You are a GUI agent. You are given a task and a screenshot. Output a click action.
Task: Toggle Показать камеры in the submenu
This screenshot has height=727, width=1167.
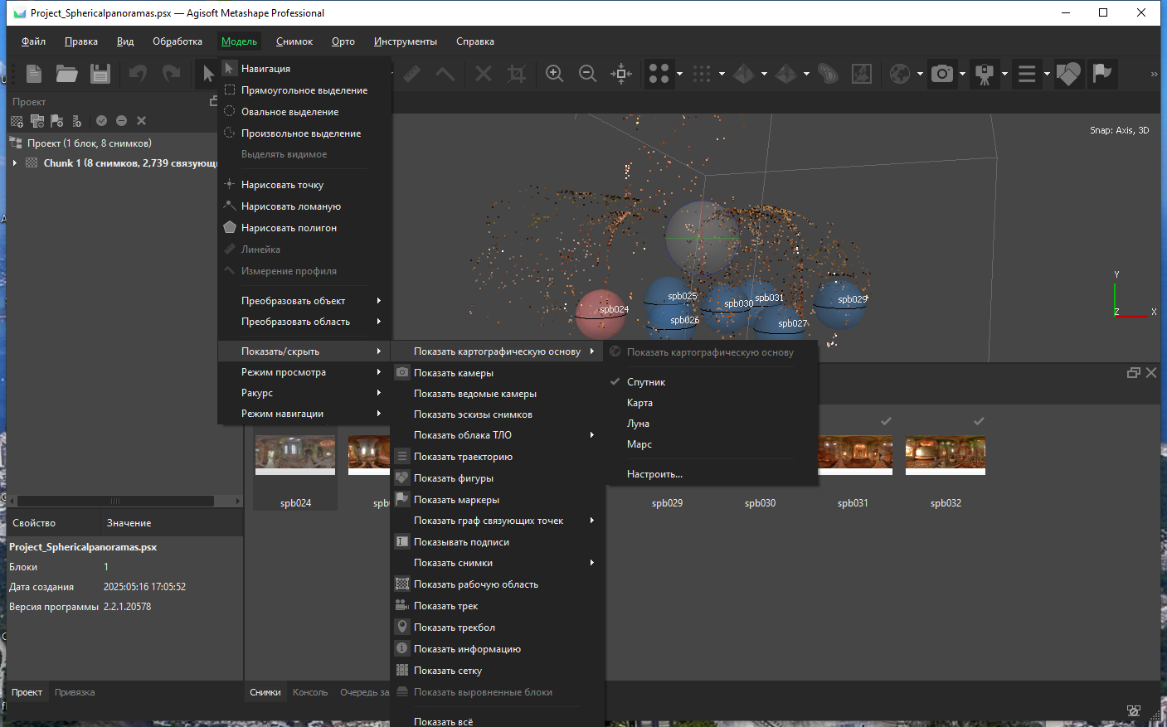454,373
